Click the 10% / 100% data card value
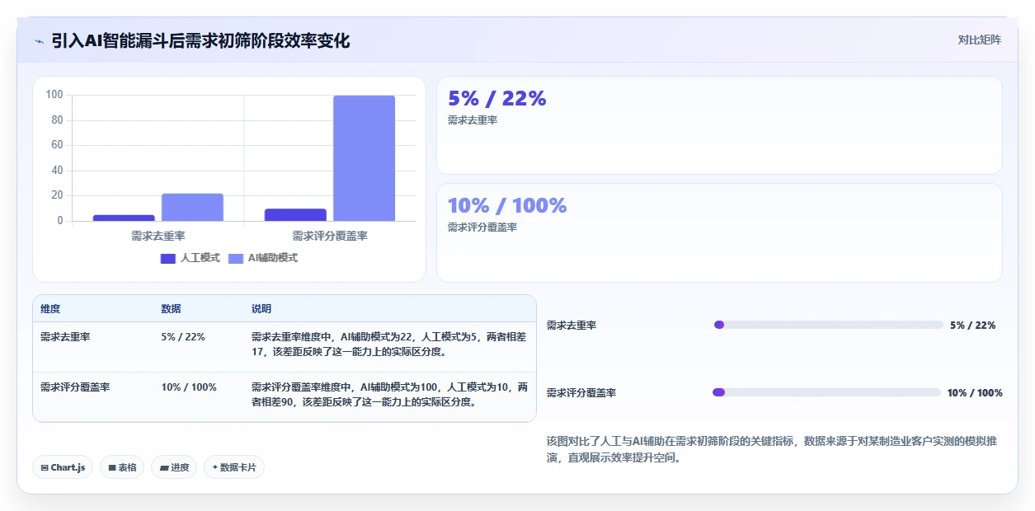The width and height of the screenshot is (1035, 511). pyautogui.click(x=507, y=205)
